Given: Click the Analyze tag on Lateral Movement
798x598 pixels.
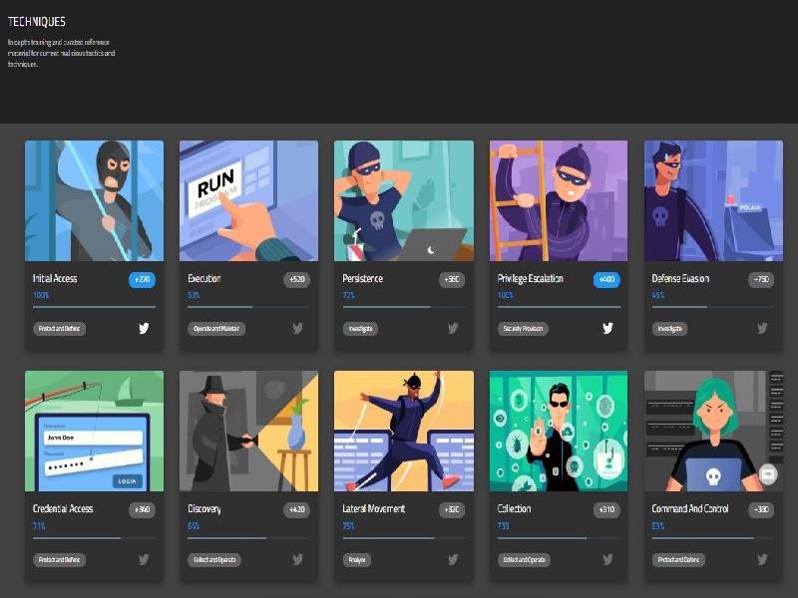Looking at the screenshot, I should click(x=357, y=560).
